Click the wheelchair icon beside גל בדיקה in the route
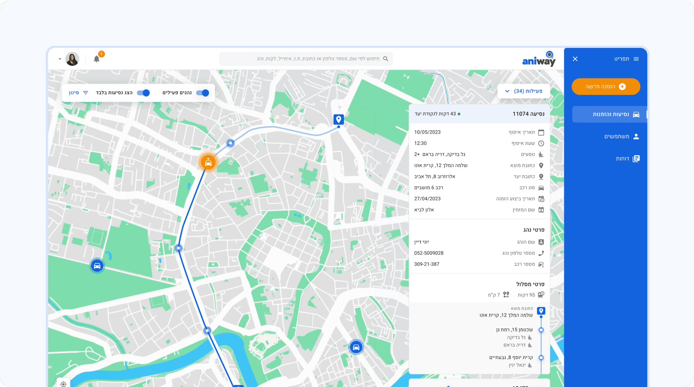Screen dimensions: 694x387 point(530,337)
